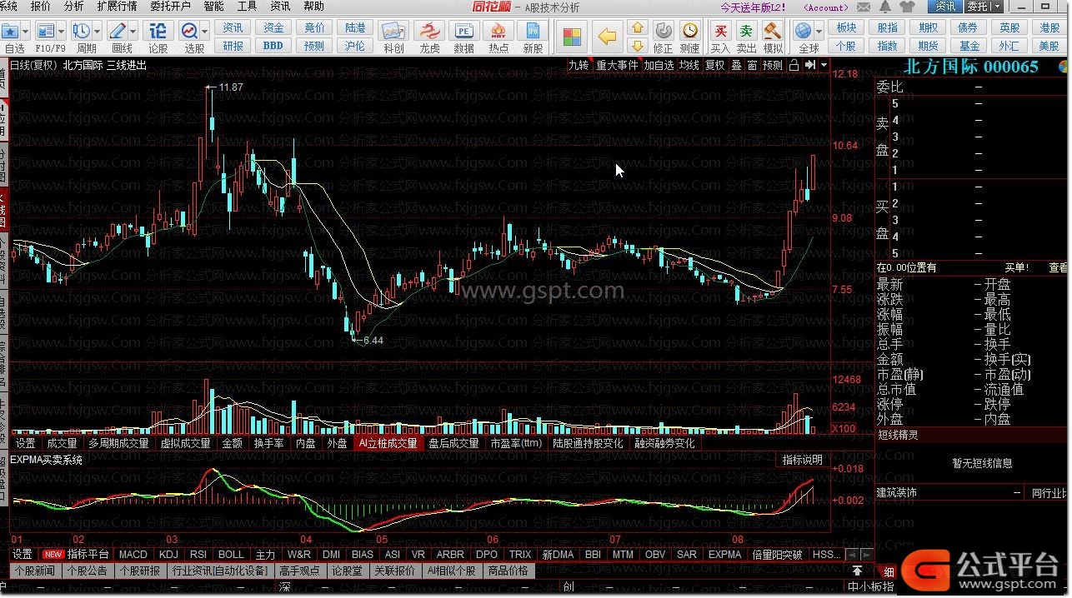The height and width of the screenshot is (598, 1072).
Task: Toggle the chart lock icon
Action: (794, 65)
